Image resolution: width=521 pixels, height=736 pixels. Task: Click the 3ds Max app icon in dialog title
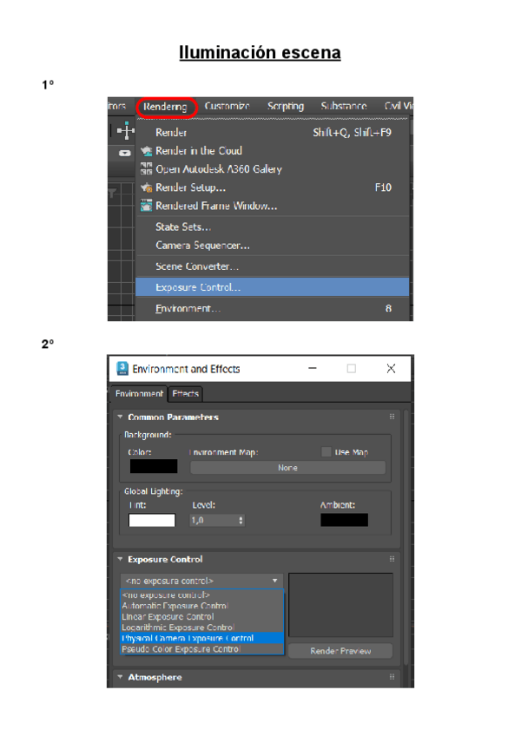[x=122, y=369]
